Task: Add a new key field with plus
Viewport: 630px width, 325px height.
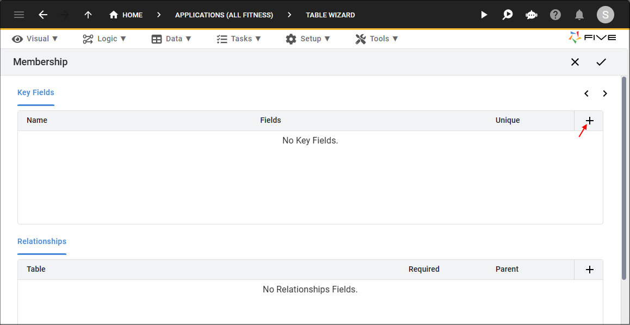Action: pyautogui.click(x=589, y=121)
